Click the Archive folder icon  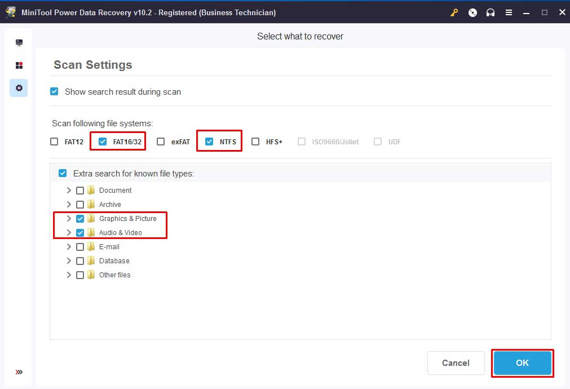[x=91, y=204]
